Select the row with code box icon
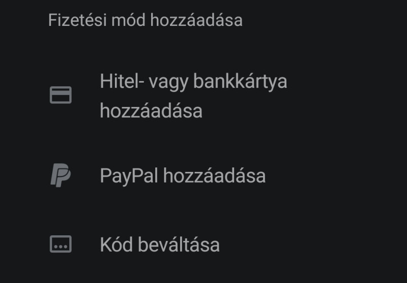 [x=203, y=244]
